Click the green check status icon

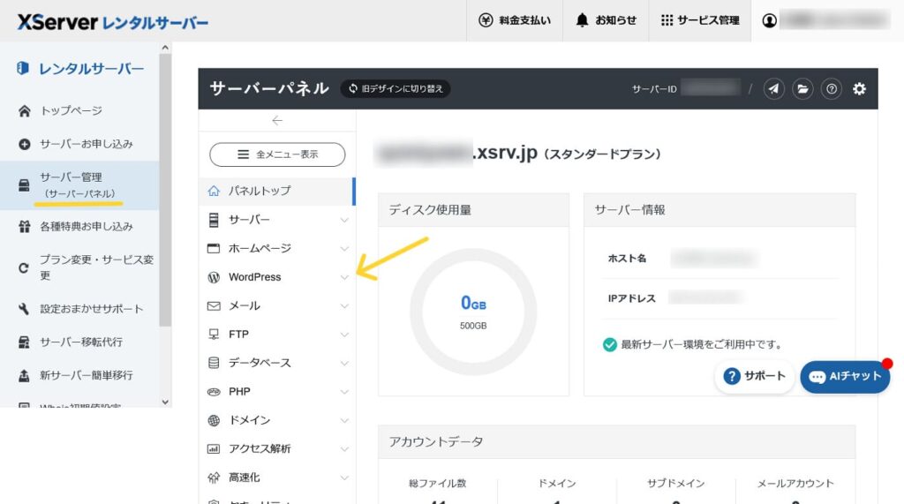tap(609, 345)
